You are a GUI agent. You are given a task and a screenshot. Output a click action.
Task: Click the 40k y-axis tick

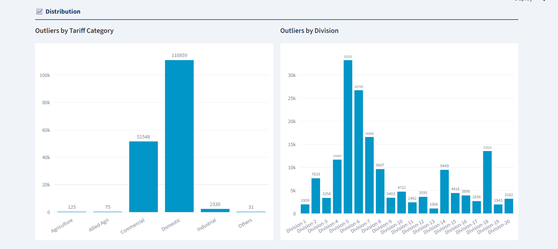pyautogui.click(x=46, y=157)
